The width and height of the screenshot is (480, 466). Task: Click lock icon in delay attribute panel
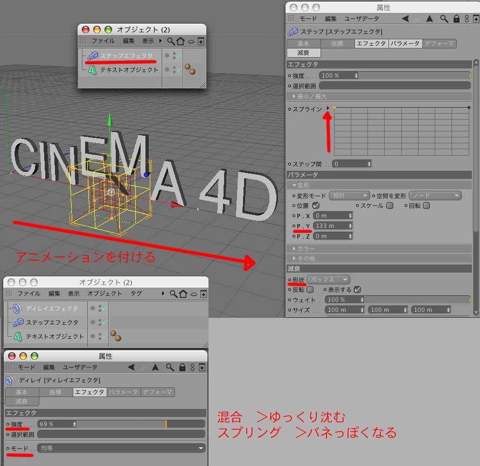coord(182,367)
